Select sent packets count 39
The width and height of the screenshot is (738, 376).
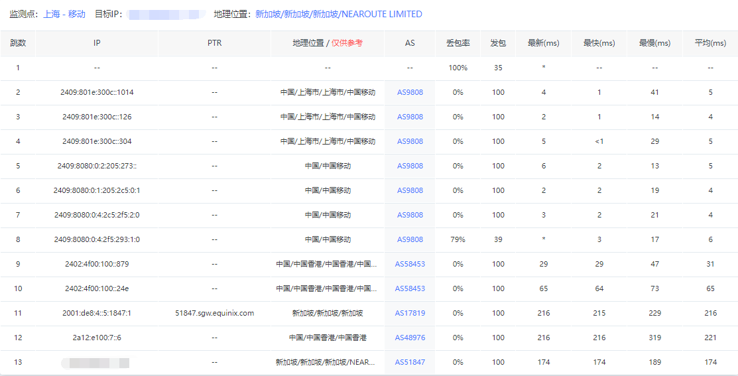[x=498, y=239]
